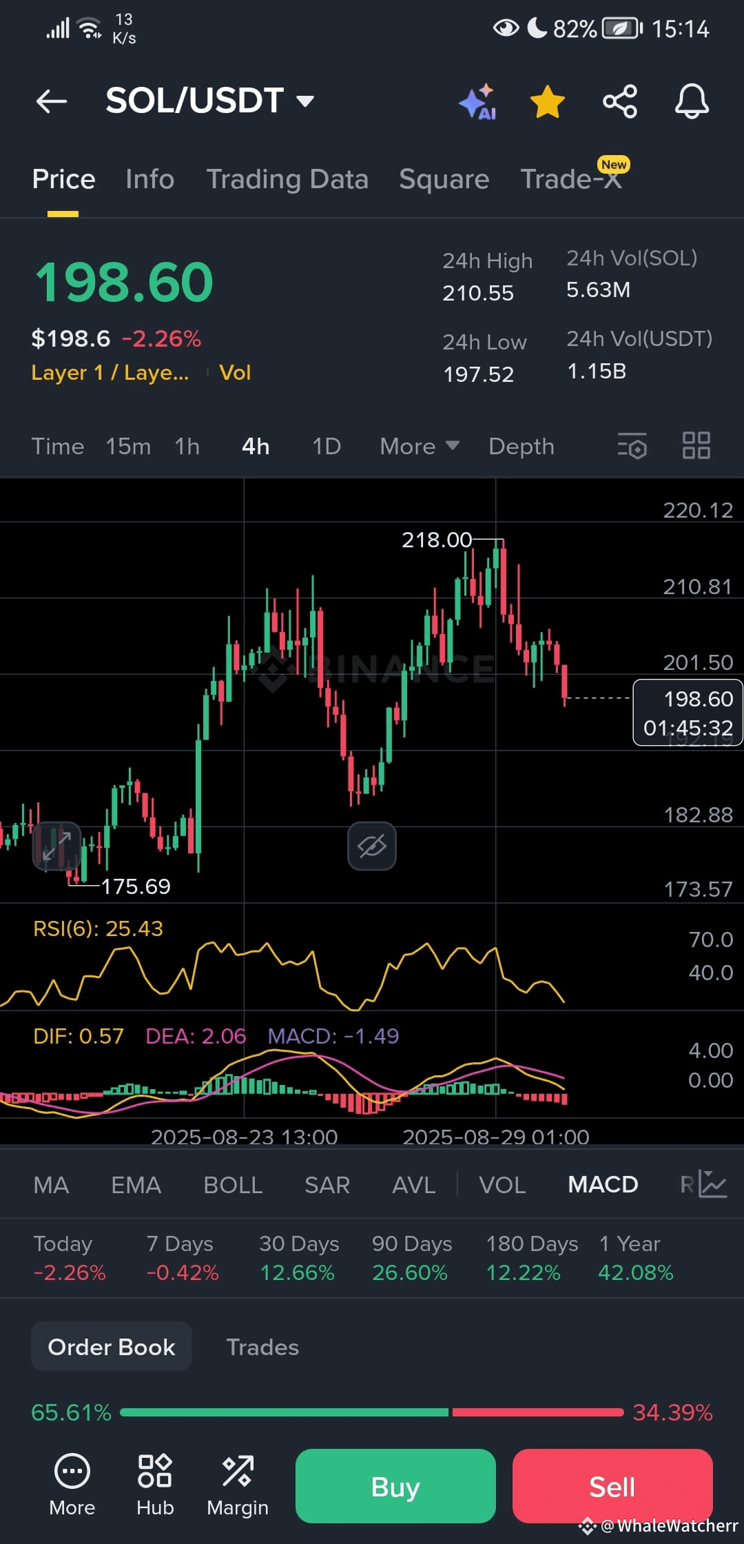Toggle the indicator visibility eye icon
This screenshot has height=1544, width=744.
(372, 846)
